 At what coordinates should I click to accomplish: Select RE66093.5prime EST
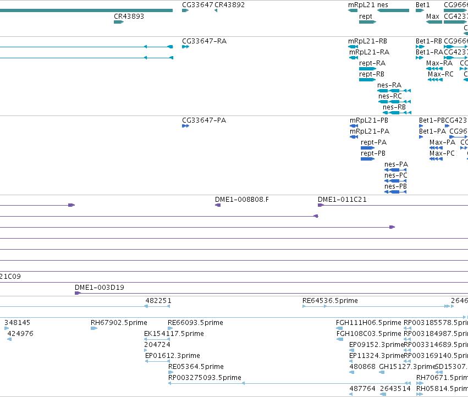click(x=170, y=328)
